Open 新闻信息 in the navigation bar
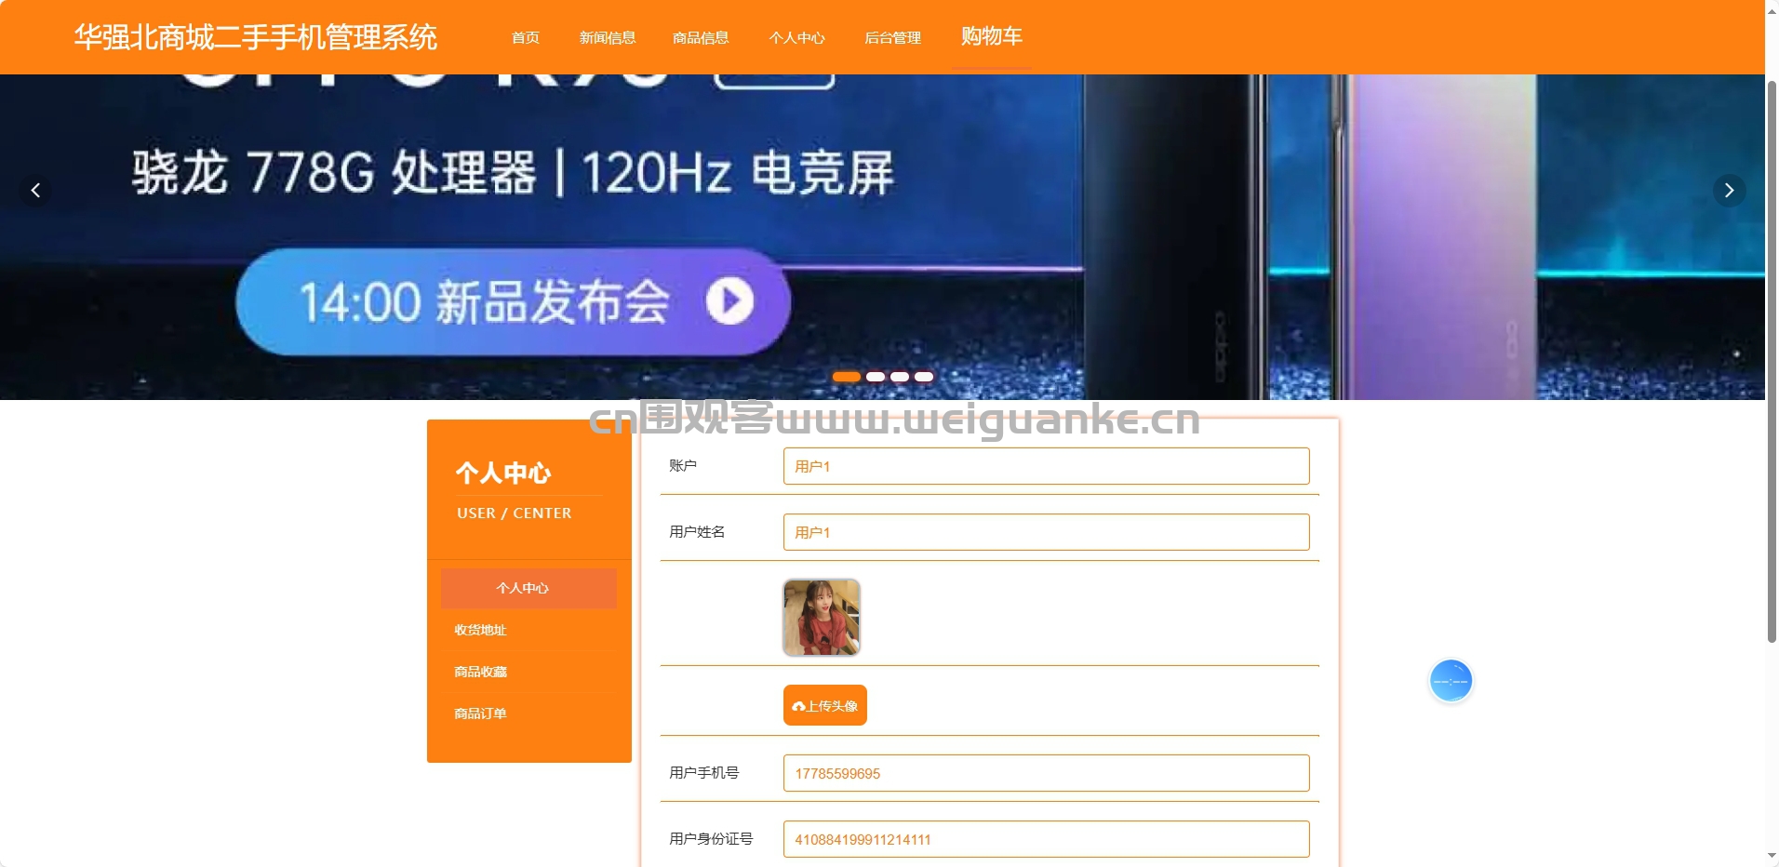The image size is (1779, 867). coord(608,37)
